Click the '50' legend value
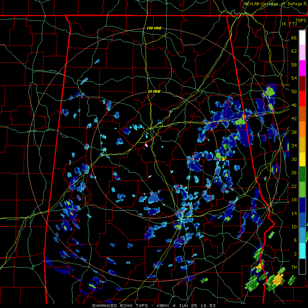The image size is (308, 308). 294,92
